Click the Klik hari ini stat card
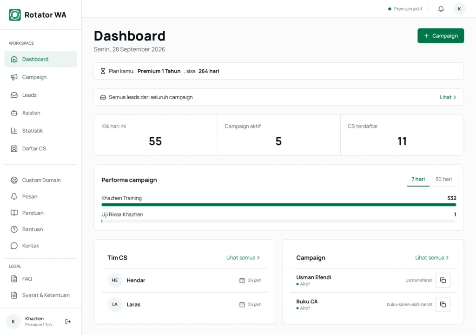The width and height of the screenshot is (476, 335). (155, 135)
